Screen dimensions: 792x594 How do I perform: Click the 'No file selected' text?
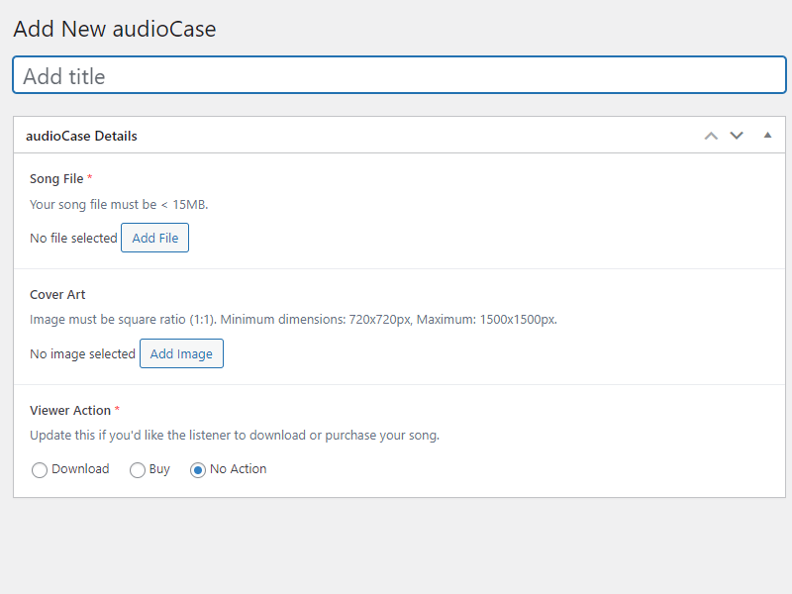pyautogui.click(x=73, y=238)
